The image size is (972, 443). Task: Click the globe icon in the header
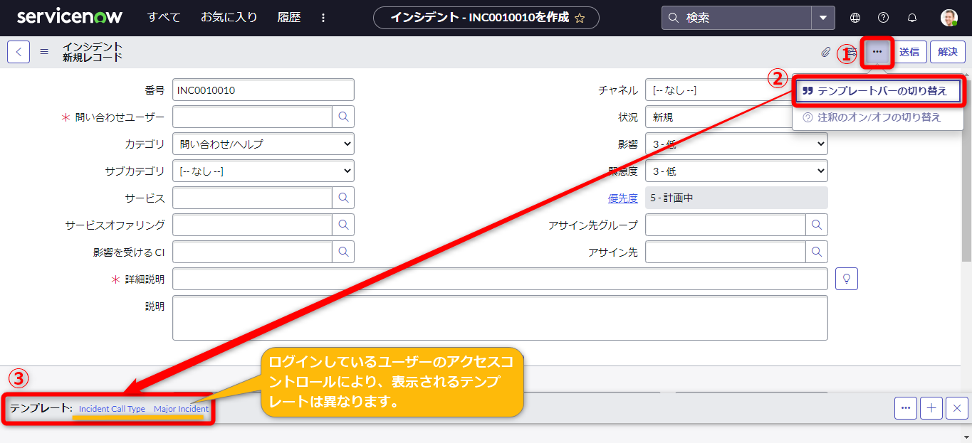coord(855,17)
